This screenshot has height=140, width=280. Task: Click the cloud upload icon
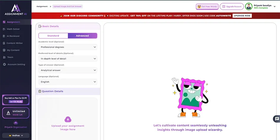[68, 119]
